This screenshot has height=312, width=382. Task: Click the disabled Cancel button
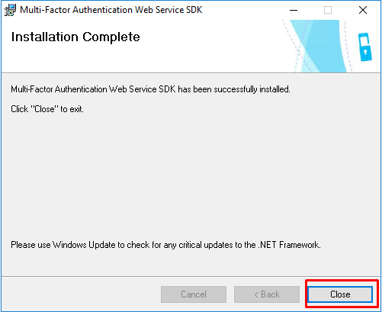click(x=194, y=294)
